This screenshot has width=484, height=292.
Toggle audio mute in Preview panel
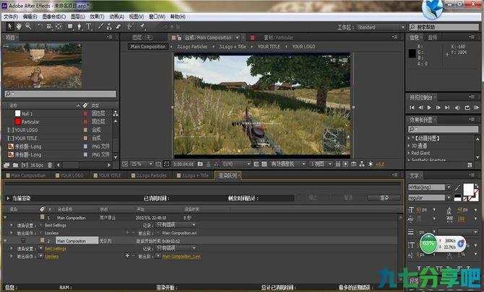click(x=457, y=107)
